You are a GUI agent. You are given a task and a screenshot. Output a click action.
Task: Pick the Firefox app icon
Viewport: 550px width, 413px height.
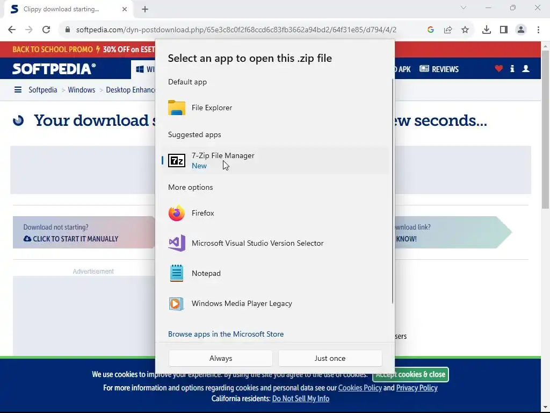[176, 213]
